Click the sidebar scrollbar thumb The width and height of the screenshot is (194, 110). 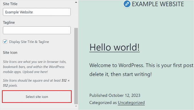[x=76, y=66]
